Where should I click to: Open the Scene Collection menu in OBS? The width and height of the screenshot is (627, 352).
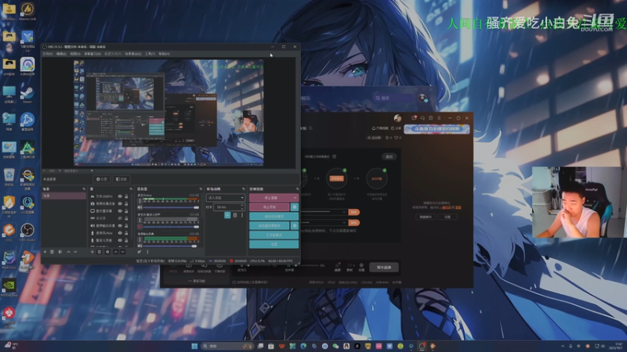click(133, 53)
